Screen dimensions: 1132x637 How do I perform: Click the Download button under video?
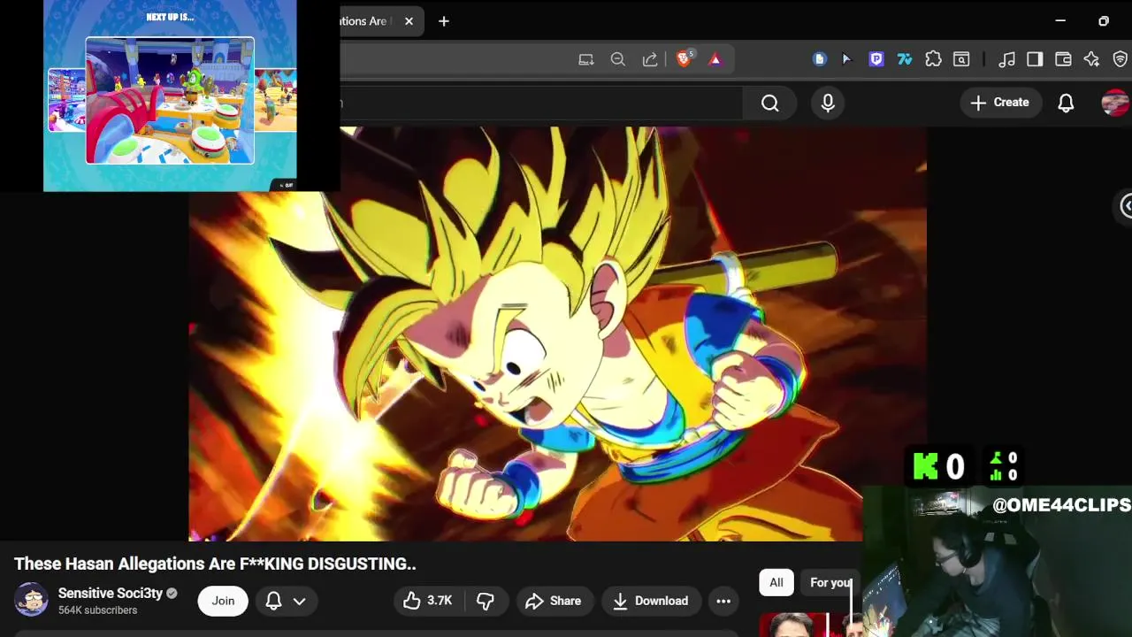point(650,601)
